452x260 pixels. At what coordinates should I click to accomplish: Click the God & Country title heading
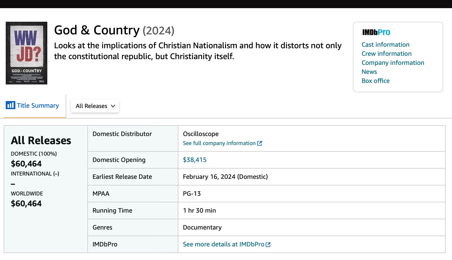tap(97, 30)
